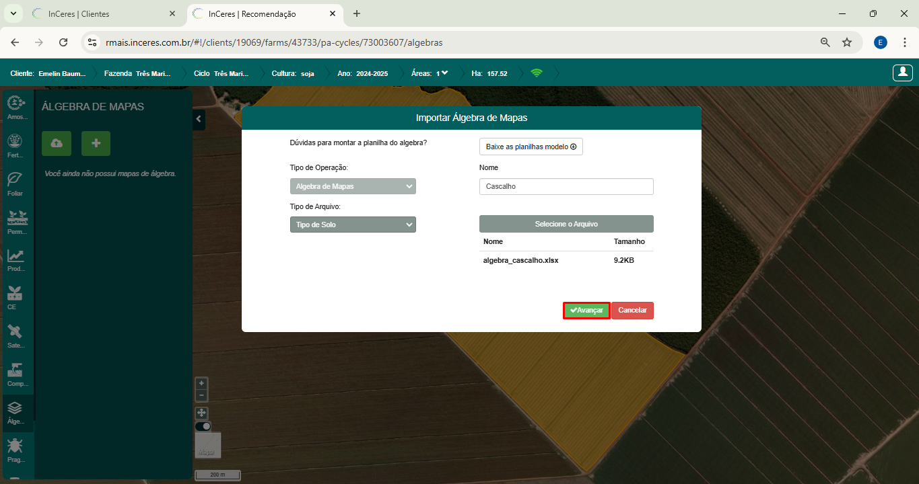Close the InCeres | Clientes tab
This screenshot has height=484, width=919.
point(172,13)
